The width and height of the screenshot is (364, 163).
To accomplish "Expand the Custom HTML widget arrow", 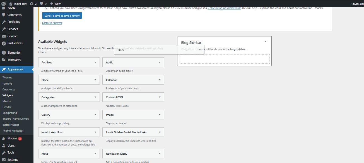I will point(160,97).
